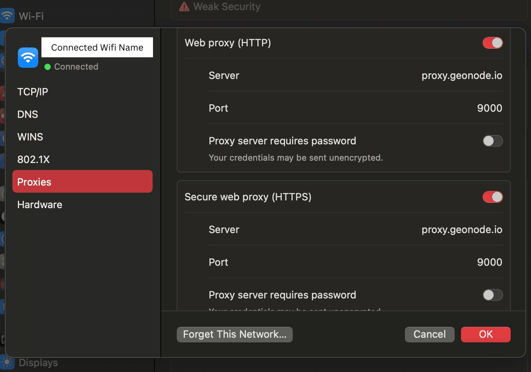Open the TCP/IP section

pyautogui.click(x=33, y=92)
